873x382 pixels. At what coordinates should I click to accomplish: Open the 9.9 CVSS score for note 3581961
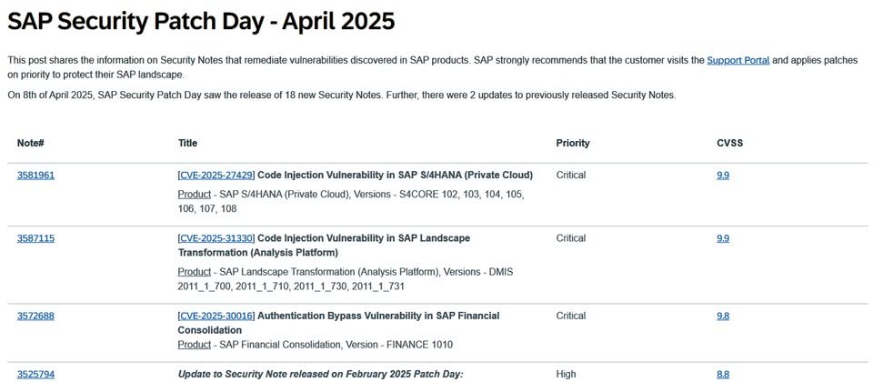point(723,176)
